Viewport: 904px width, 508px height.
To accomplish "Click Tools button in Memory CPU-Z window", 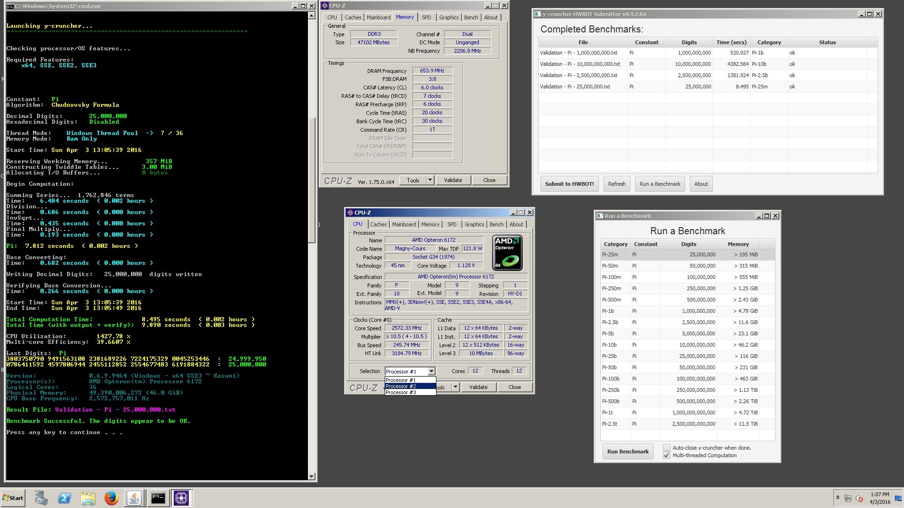I will [x=413, y=180].
